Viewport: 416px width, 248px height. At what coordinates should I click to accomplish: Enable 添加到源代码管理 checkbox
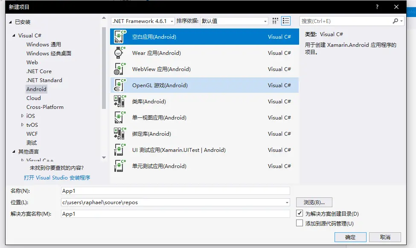coord(300,223)
